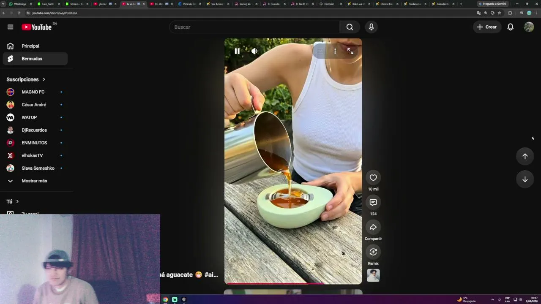Open the MAGNO FC subscription
The height and width of the screenshot is (304, 541).
[x=35, y=92]
